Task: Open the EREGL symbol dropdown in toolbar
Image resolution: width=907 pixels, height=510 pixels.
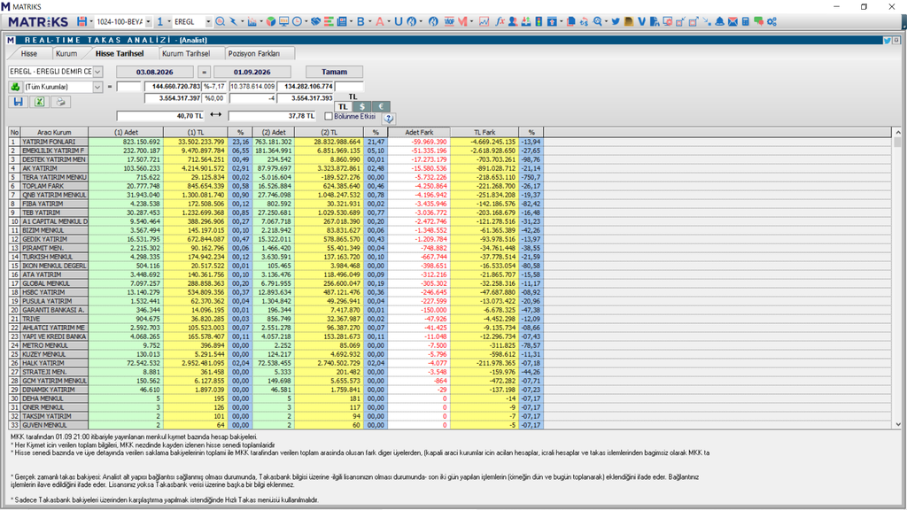Action: pos(208,21)
